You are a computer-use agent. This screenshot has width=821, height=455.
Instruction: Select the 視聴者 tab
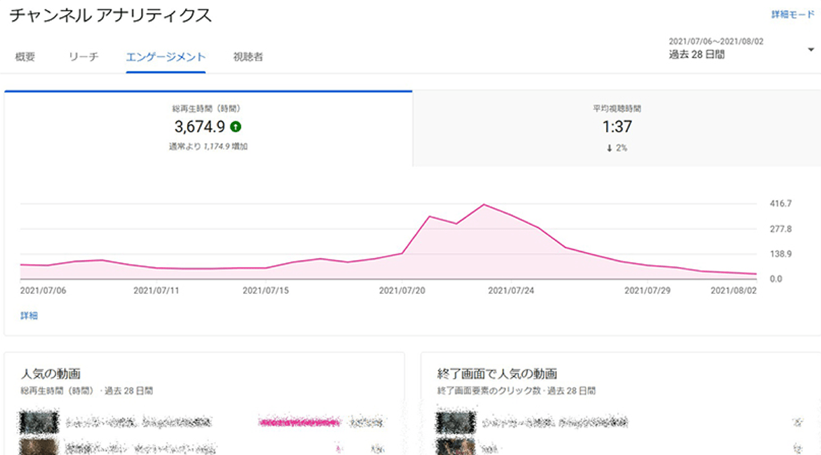tap(248, 57)
